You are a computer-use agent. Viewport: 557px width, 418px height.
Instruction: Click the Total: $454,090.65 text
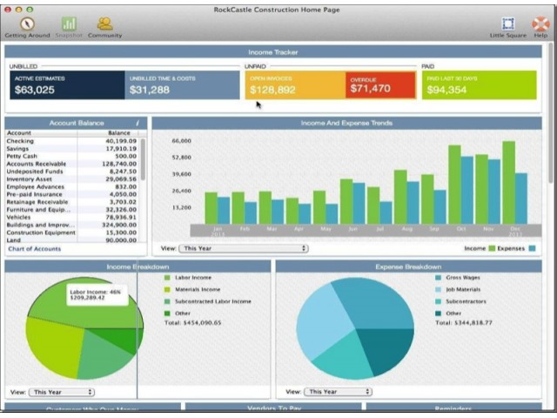coord(192,323)
